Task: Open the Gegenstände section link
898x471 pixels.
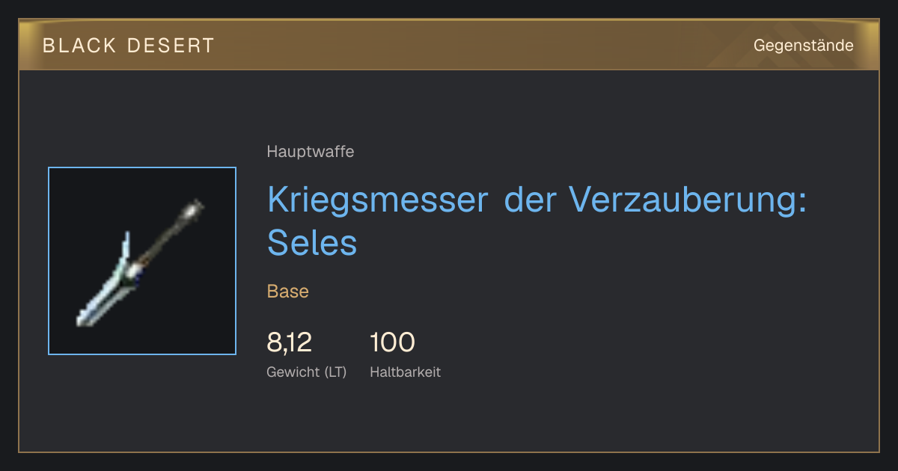Action: 803,46
